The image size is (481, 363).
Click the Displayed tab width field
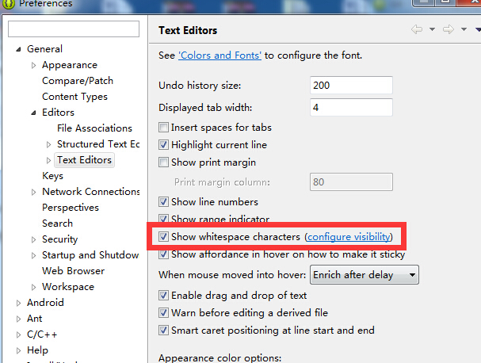point(351,107)
